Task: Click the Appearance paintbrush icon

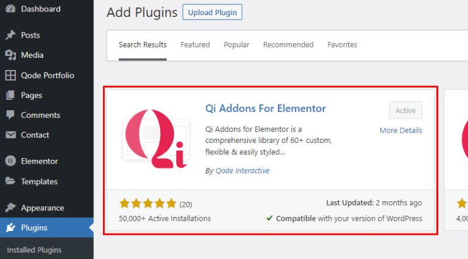Action: [10, 208]
